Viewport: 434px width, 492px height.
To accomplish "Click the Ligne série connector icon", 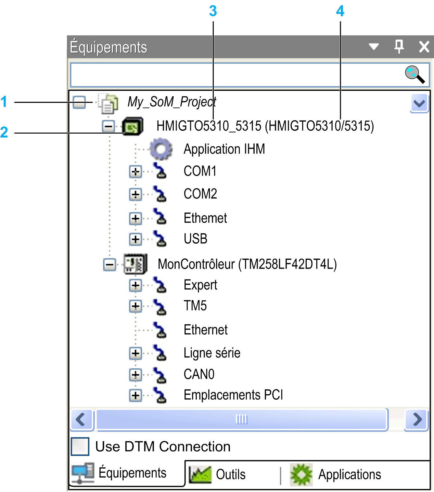I will coord(160,353).
